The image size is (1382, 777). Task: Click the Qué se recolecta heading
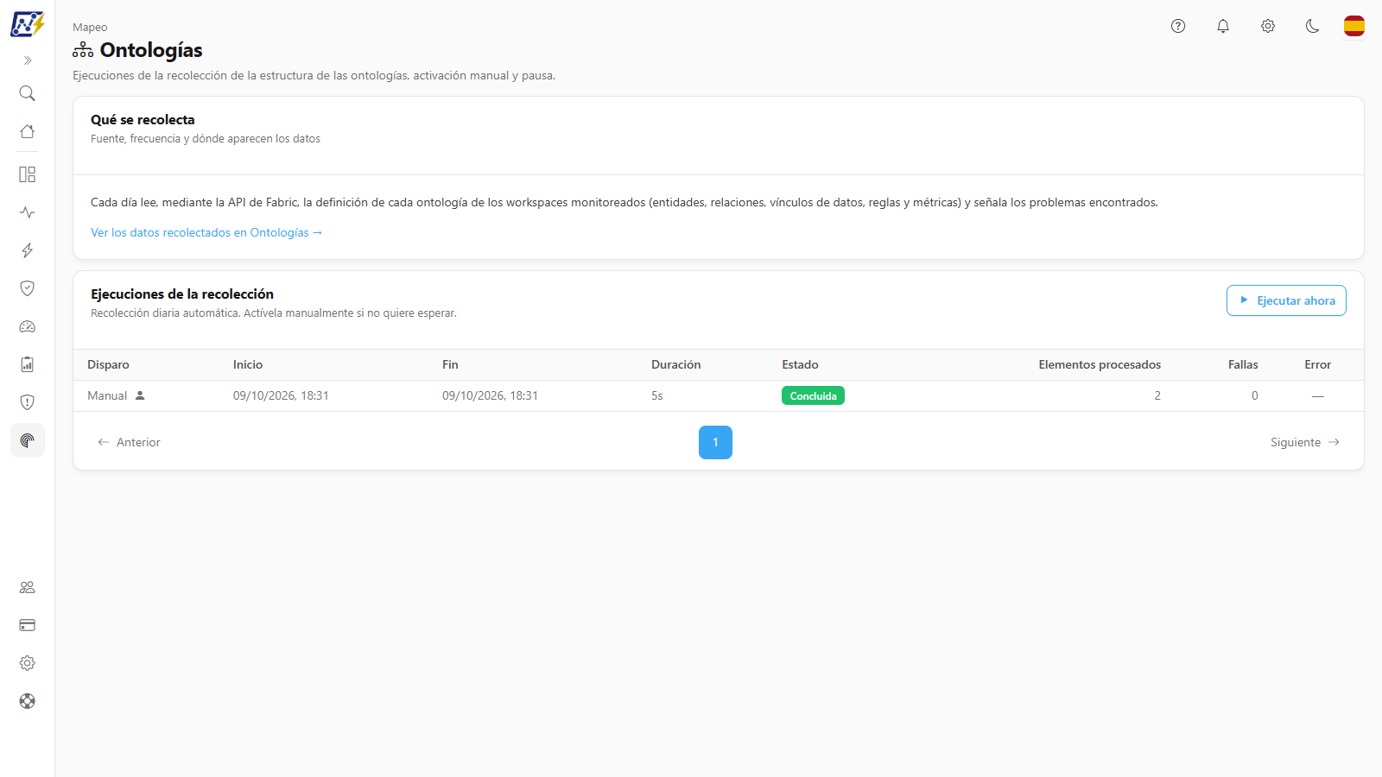pyautogui.click(x=143, y=120)
